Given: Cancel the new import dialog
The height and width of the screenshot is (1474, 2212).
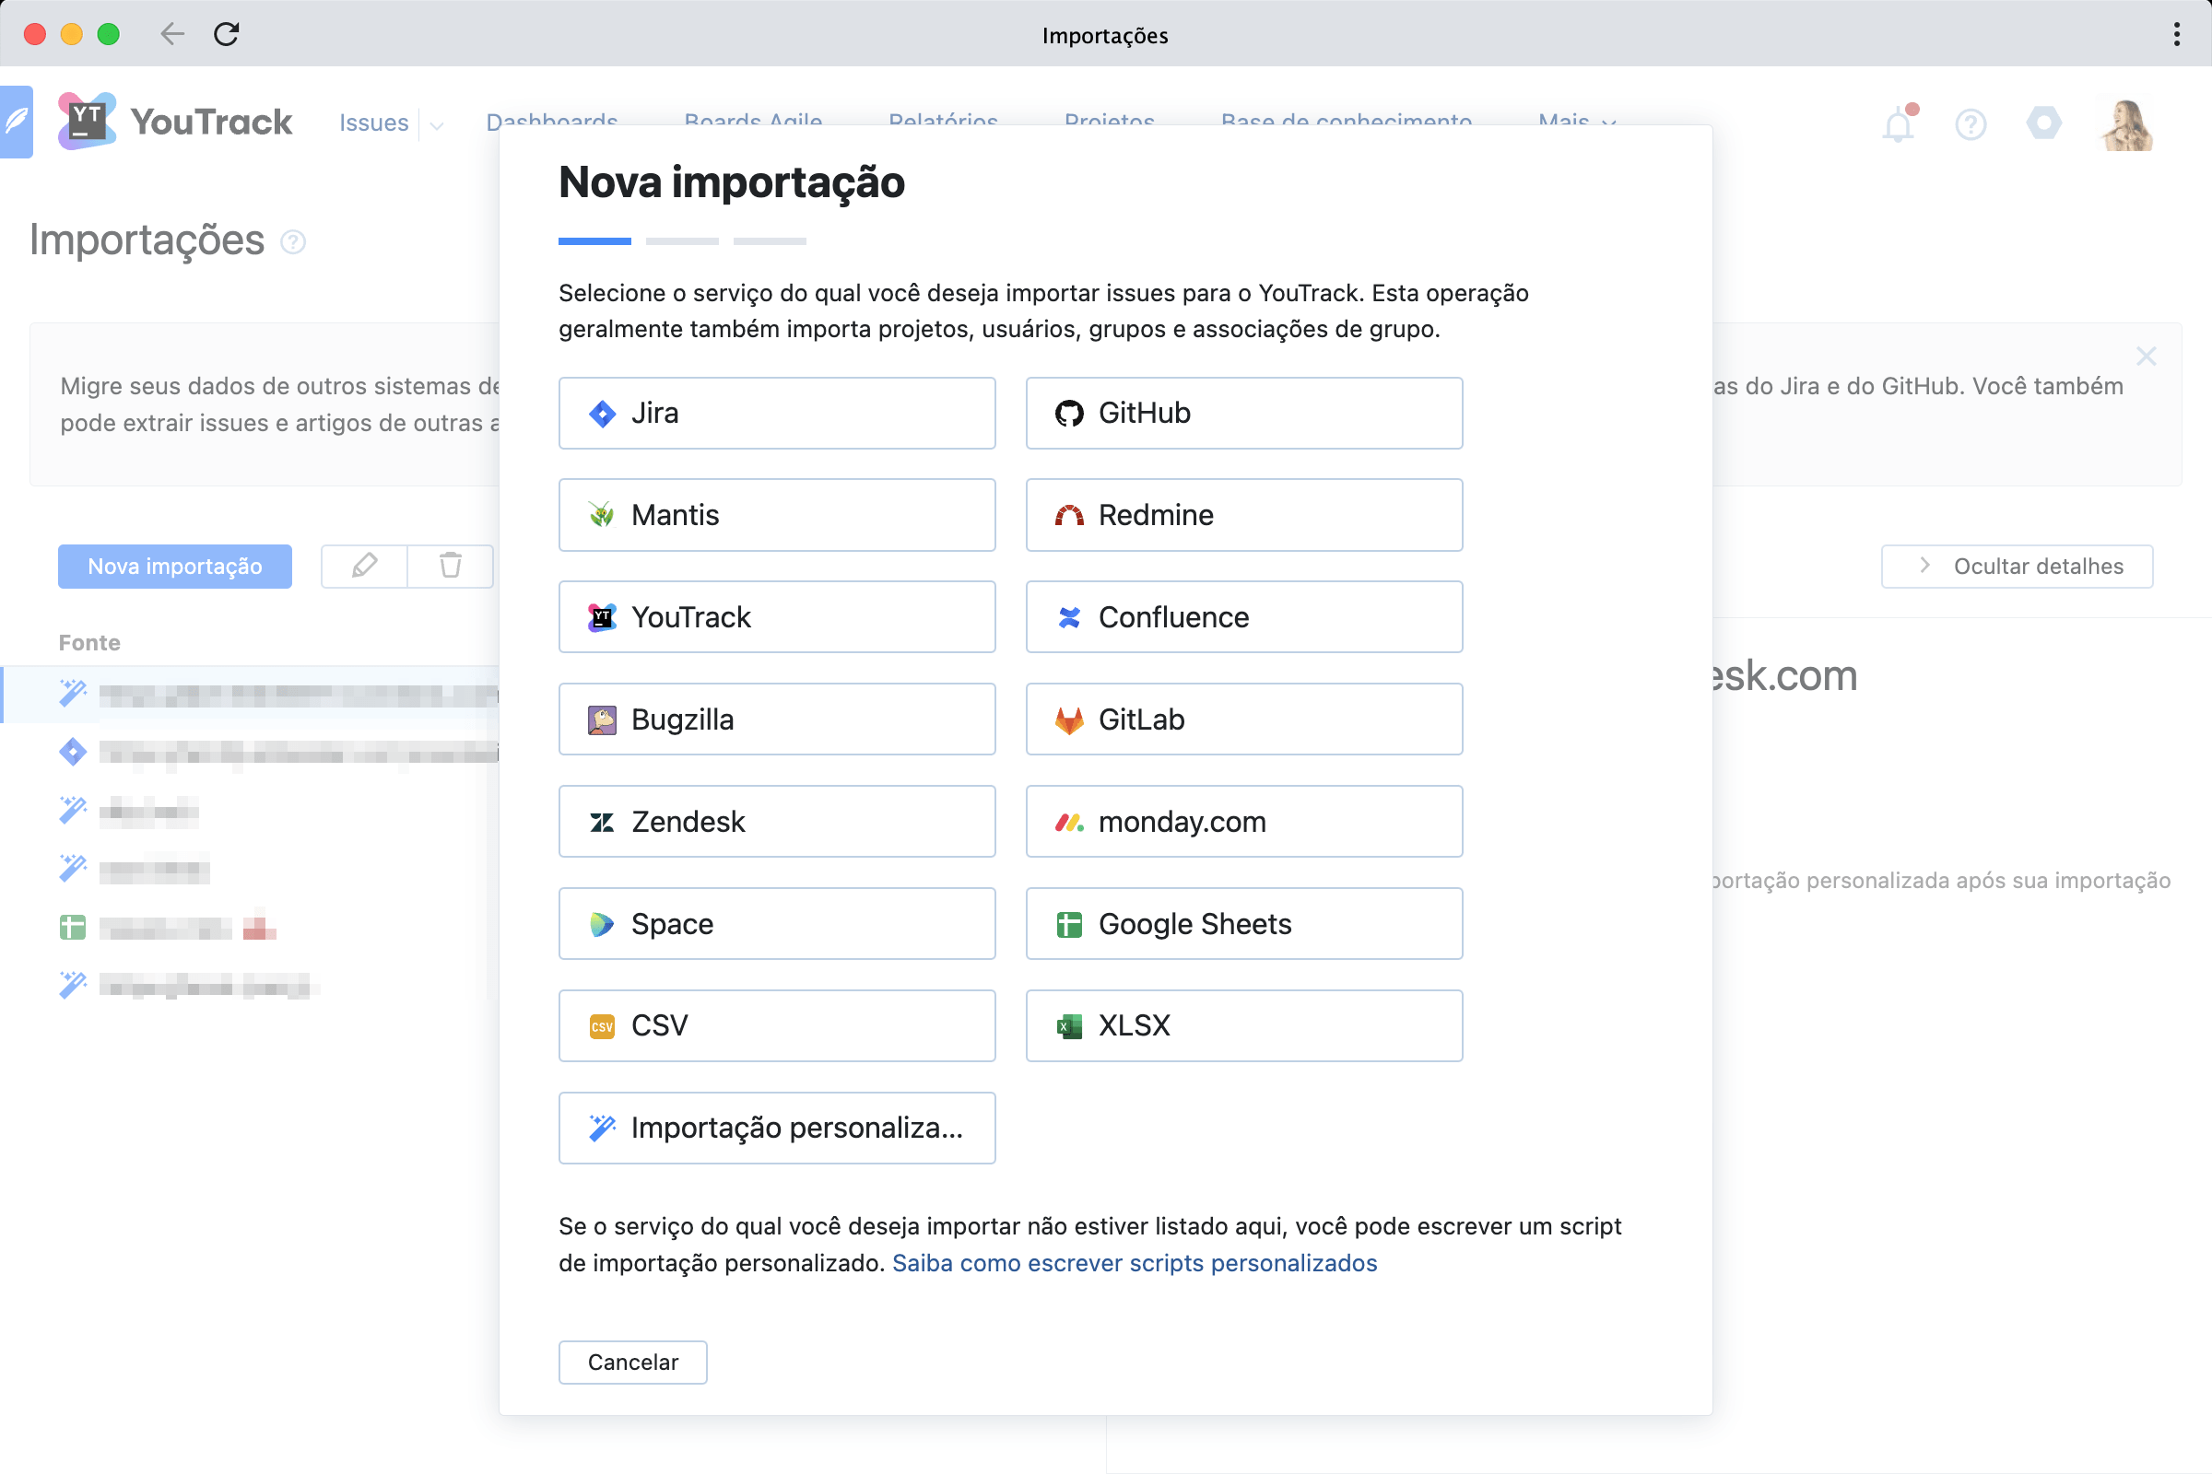Looking at the screenshot, I should pos(632,1363).
